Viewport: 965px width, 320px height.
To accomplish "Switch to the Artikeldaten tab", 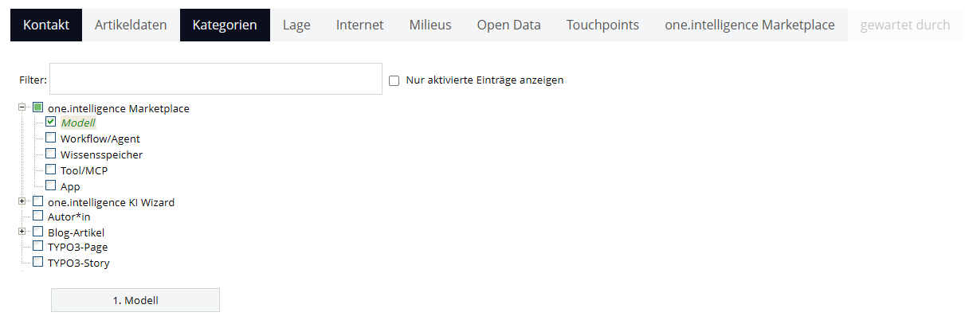I will (x=131, y=25).
